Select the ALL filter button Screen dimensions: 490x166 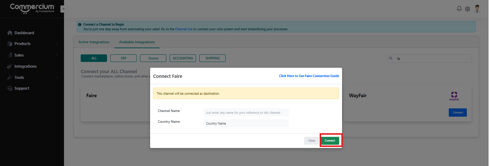point(94,58)
